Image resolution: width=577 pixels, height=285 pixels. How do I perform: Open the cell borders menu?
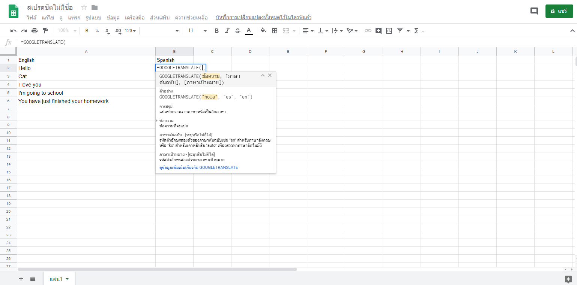point(275,31)
